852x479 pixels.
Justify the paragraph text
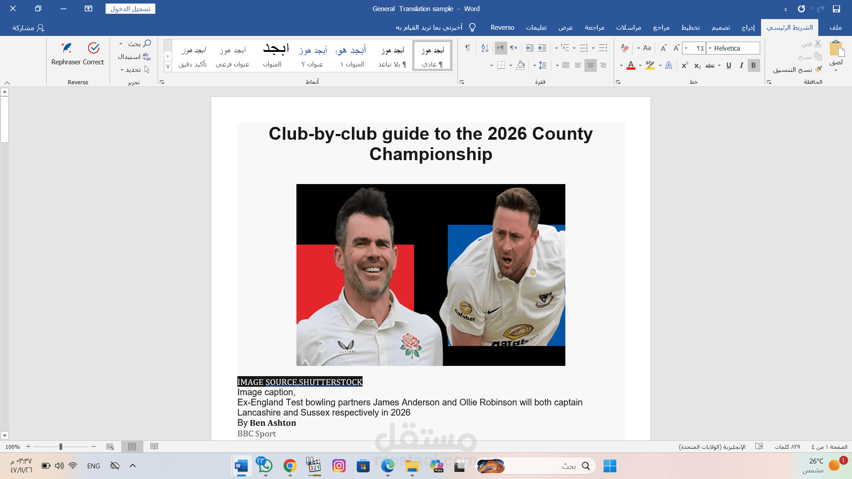(566, 66)
